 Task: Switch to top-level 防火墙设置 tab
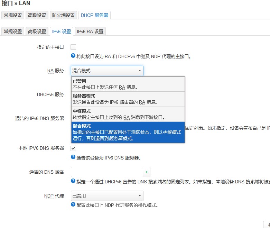point(63,15)
